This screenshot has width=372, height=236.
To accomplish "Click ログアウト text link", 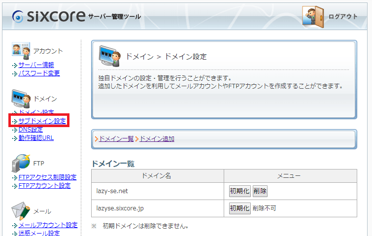I will 343,17.
